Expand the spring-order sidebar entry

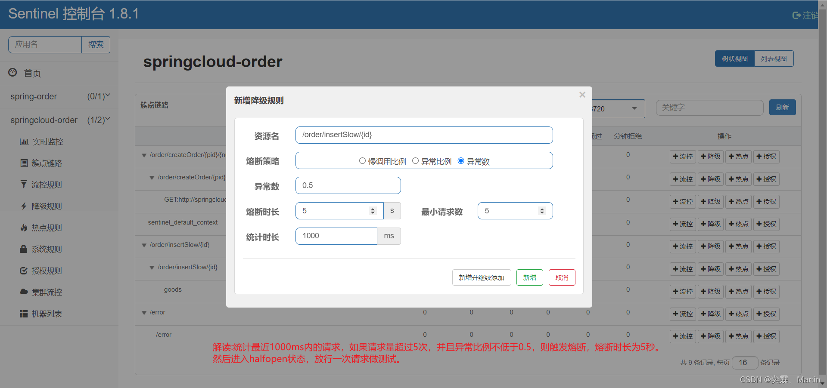coord(108,95)
